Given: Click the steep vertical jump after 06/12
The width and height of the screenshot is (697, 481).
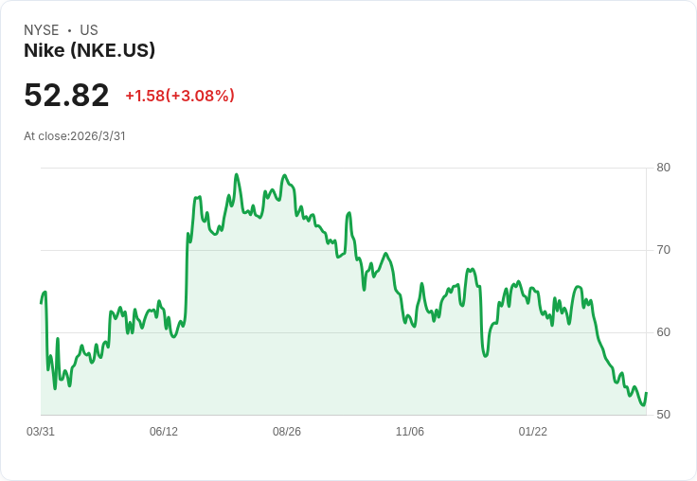Looking at the screenshot, I should 187,275.
